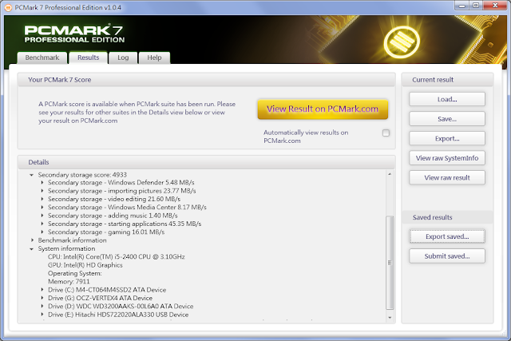Image resolution: width=511 pixels, height=341 pixels.
Task: Collapse the System information node
Action: [32, 248]
